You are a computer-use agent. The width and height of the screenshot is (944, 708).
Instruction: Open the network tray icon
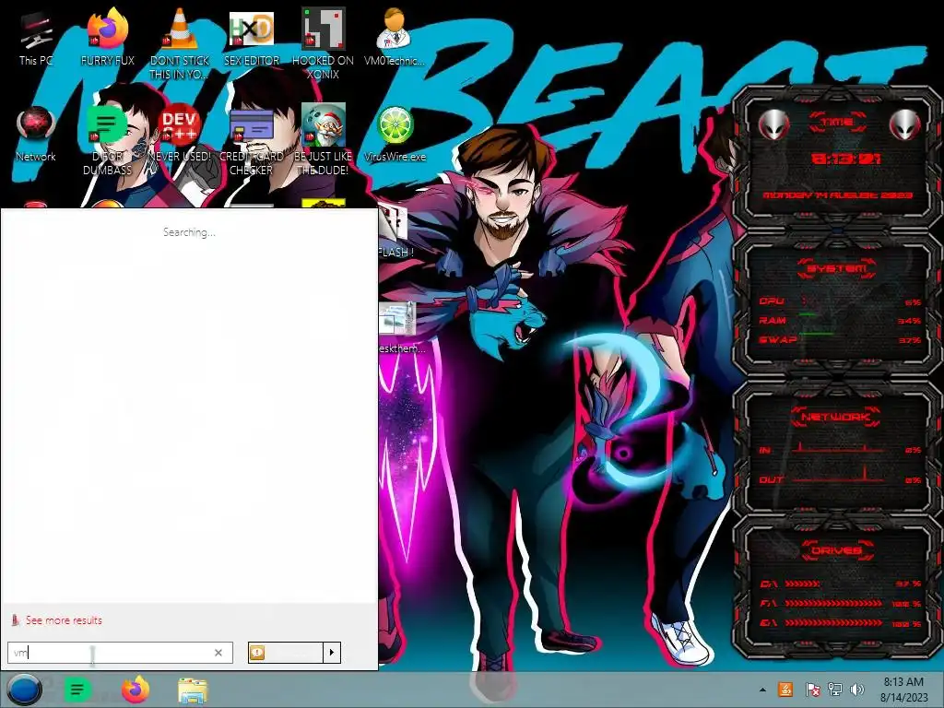[x=834, y=690]
